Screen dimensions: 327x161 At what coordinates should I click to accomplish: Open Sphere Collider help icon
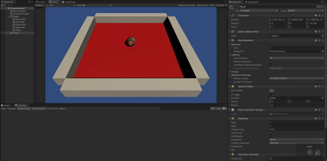tap(316, 86)
